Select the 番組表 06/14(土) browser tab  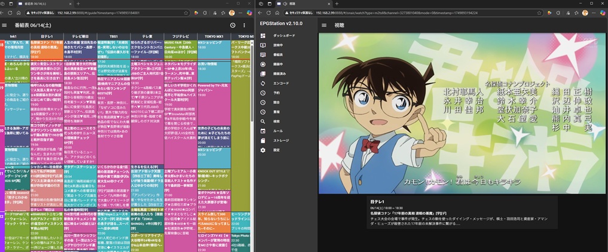pyautogui.click(x=45, y=4)
